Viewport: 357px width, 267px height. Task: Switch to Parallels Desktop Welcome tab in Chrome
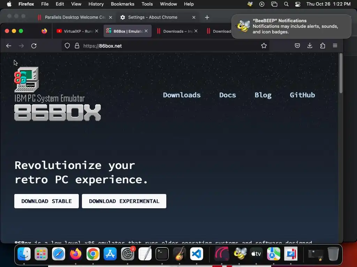(75, 17)
